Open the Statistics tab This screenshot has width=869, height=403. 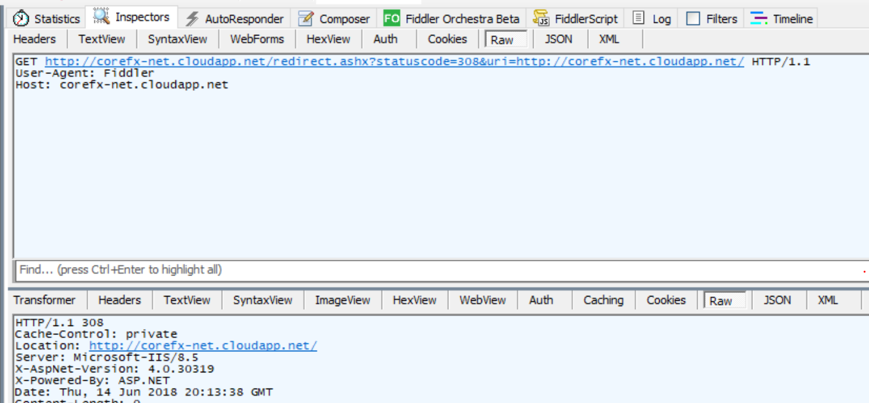(x=47, y=19)
